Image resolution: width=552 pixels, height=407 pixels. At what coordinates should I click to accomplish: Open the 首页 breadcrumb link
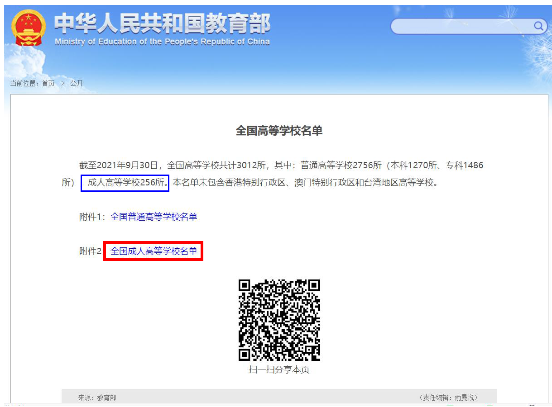point(49,83)
